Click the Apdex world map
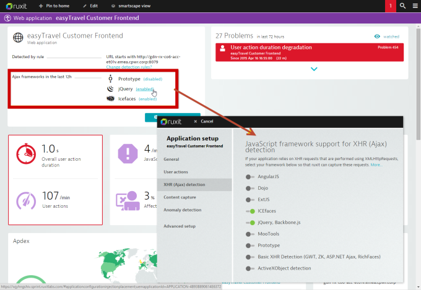Viewport: 421px width, 290px height. tap(126, 266)
